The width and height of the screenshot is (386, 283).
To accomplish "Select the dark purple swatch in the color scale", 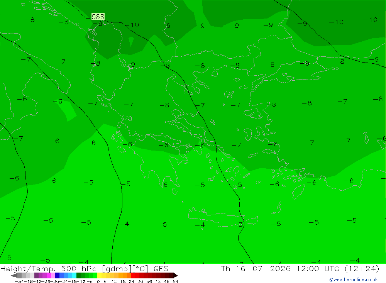I will (36, 275).
